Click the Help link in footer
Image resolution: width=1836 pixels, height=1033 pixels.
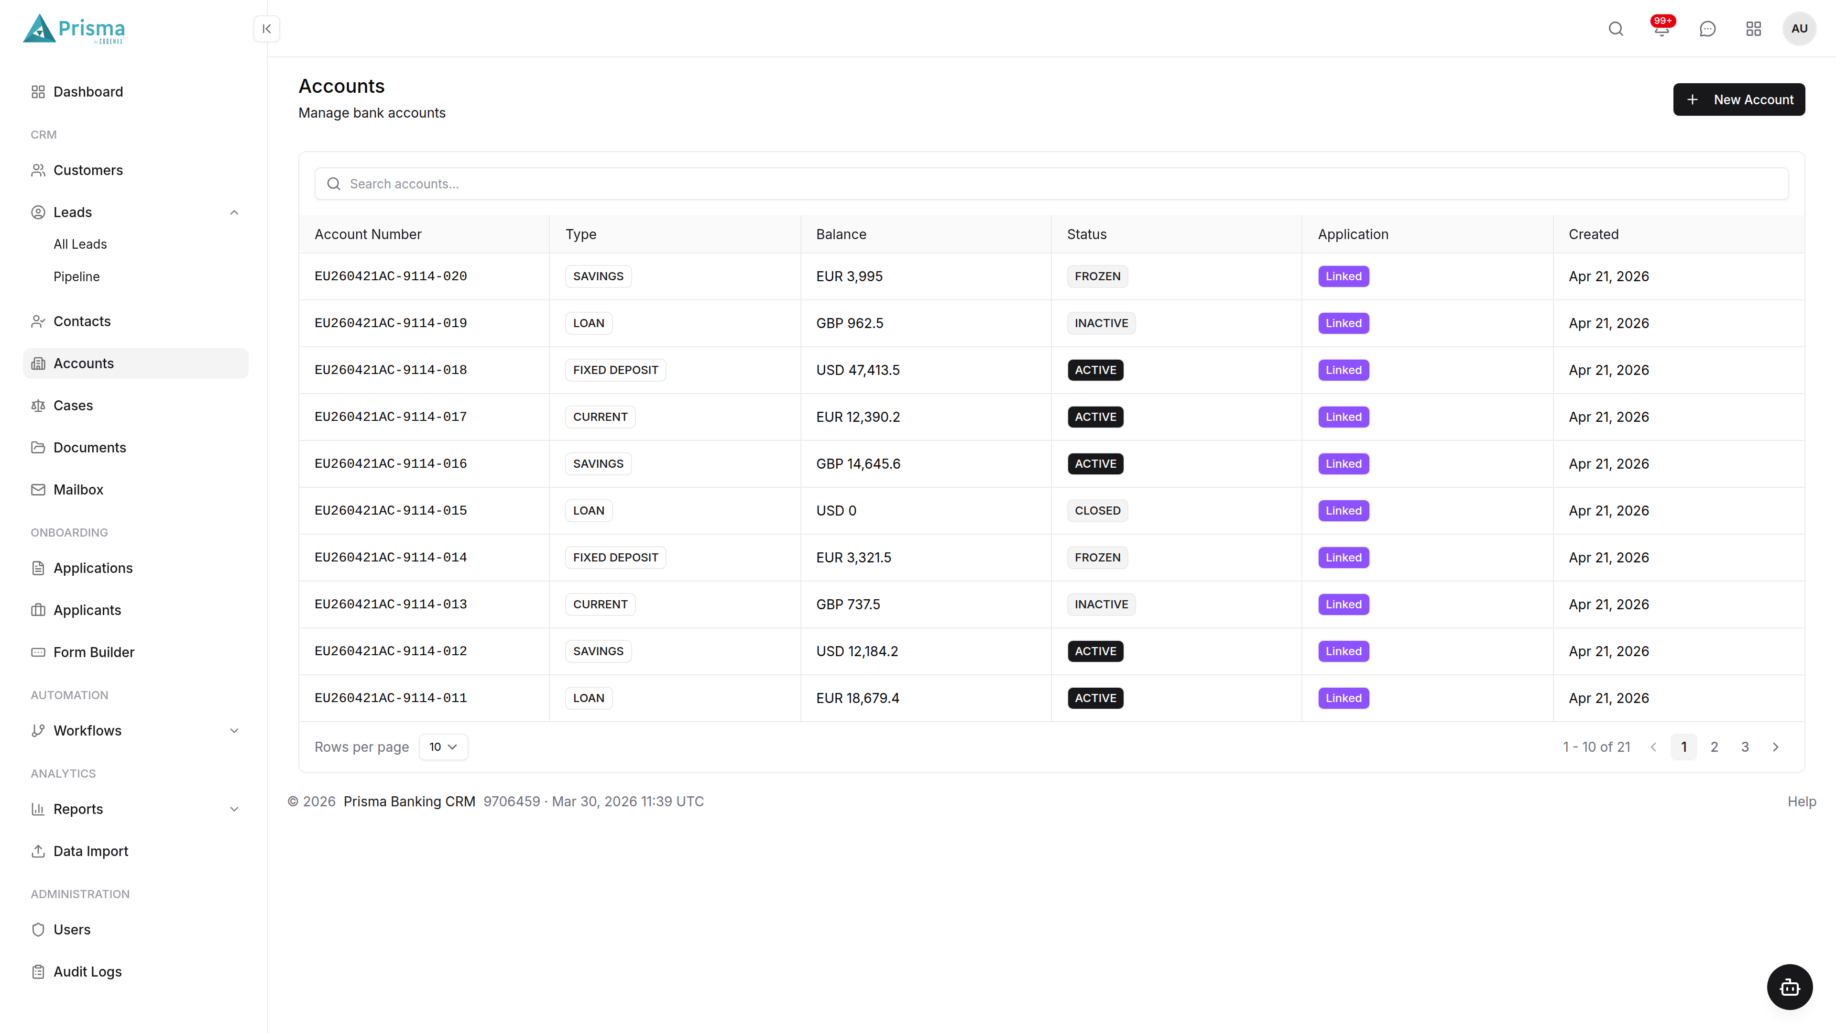[1802, 802]
